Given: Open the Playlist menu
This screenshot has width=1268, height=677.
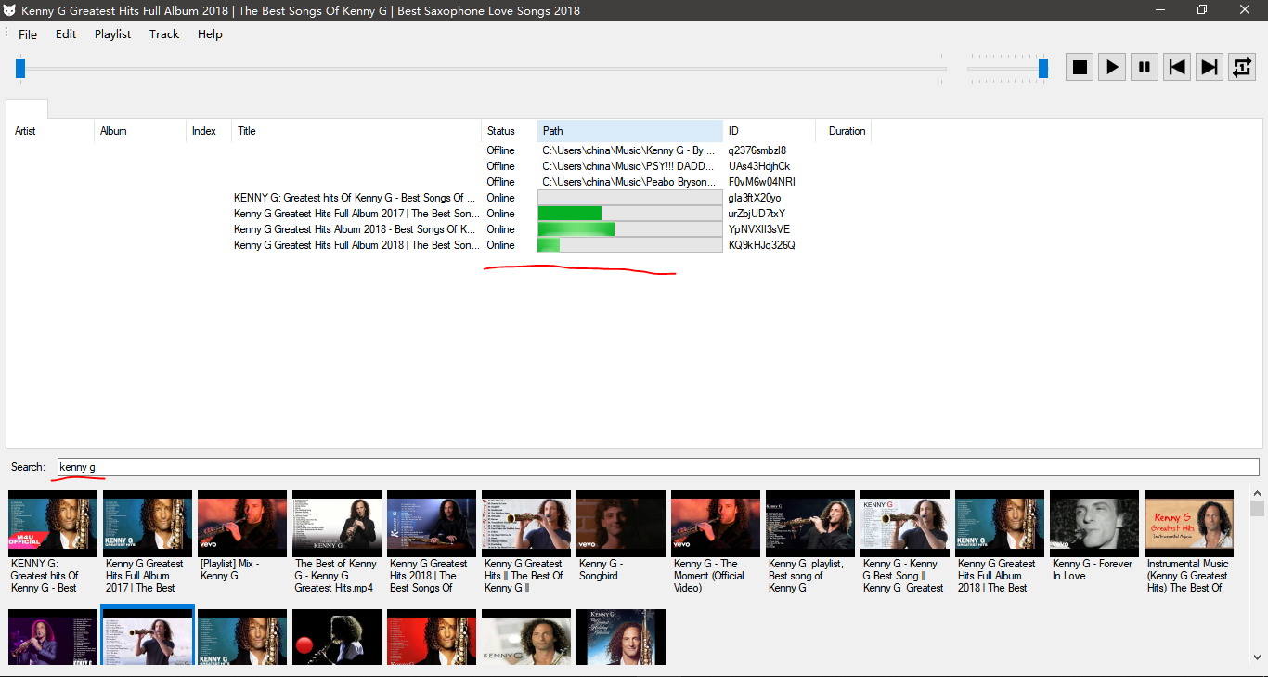Looking at the screenshot, I should [112, 34].
